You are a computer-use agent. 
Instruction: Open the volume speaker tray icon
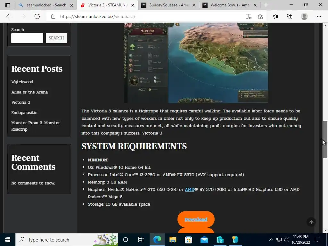[286, 240]
